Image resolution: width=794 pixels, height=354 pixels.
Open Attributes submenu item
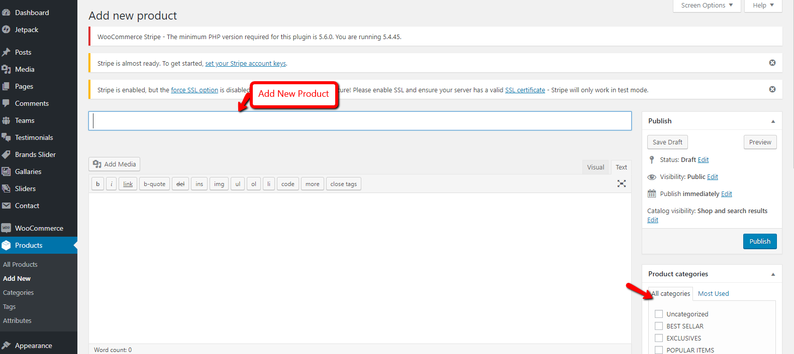click(x=17, y=320)
